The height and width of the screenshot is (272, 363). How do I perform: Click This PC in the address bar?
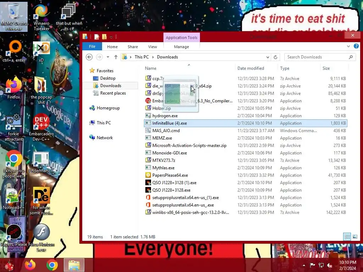pos(142,57)
